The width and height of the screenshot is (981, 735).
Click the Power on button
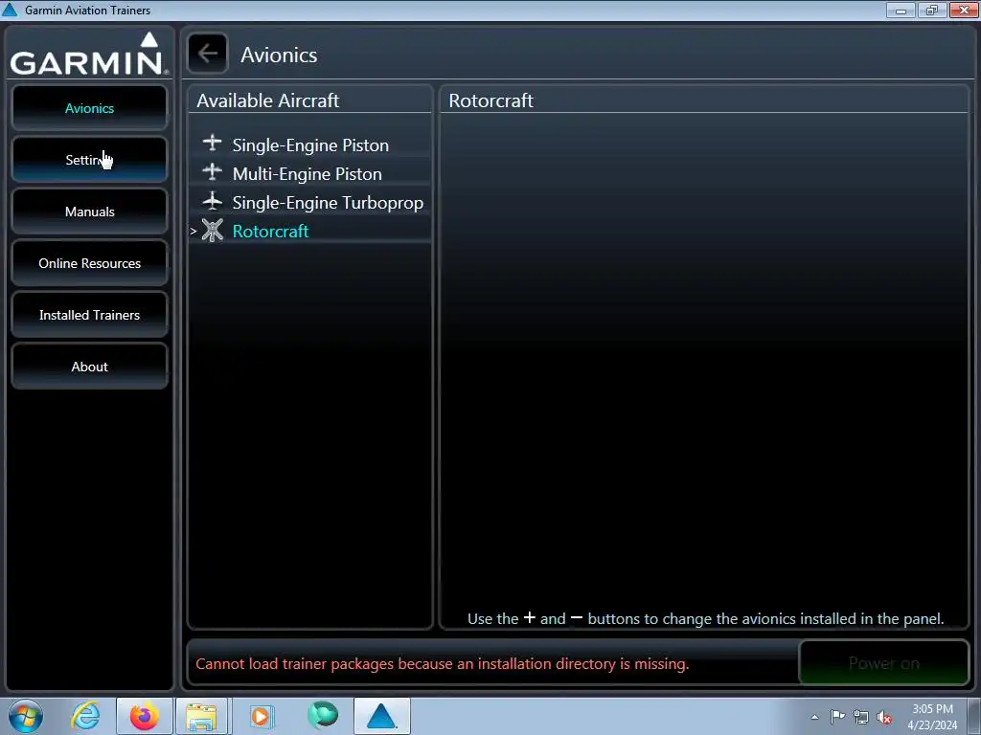[x=884, y=663]
